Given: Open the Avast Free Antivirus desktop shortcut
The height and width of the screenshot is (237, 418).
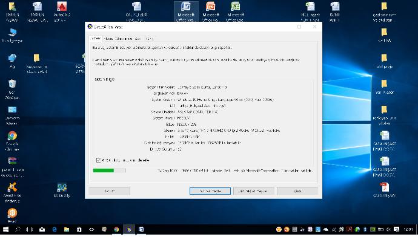Looking at the screenshot, I should tap(12, 193).
